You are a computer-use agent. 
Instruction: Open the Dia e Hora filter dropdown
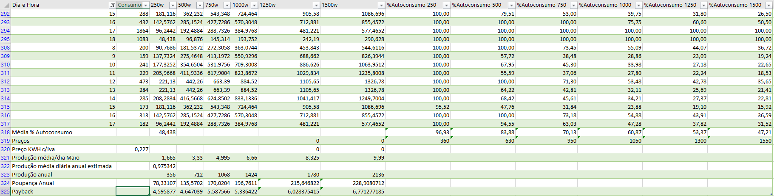112,5
